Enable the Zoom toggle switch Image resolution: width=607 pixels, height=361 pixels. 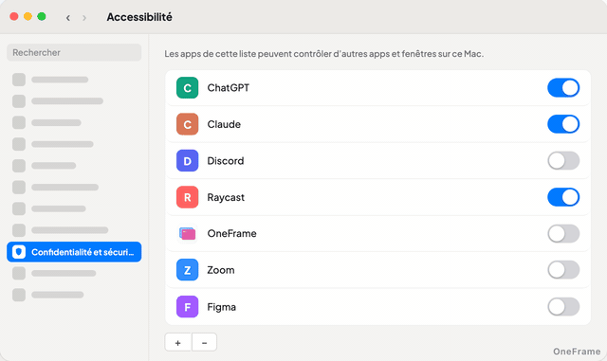563,270
